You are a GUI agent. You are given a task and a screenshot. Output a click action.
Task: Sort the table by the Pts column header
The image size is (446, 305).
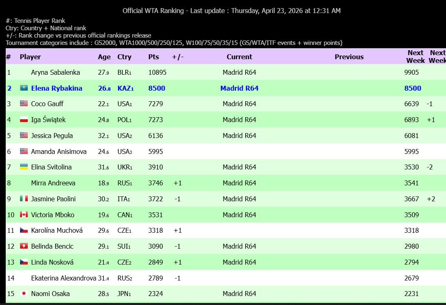153,57
